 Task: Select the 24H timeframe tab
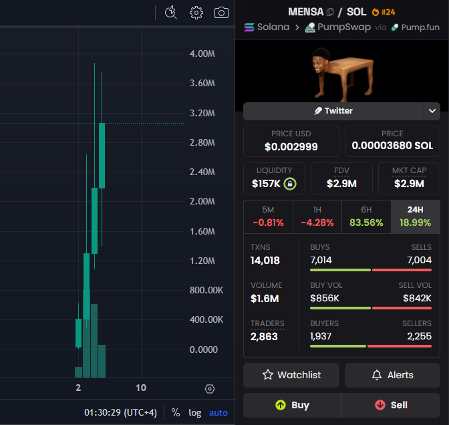tap(415, 217)
